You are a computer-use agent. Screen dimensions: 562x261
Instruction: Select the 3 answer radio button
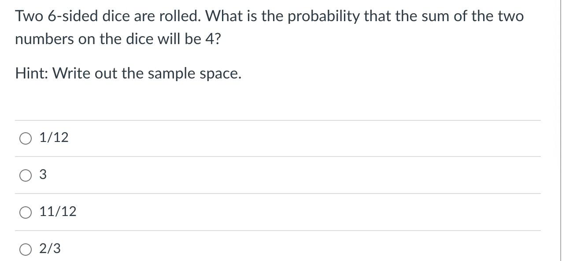[26, 175]
